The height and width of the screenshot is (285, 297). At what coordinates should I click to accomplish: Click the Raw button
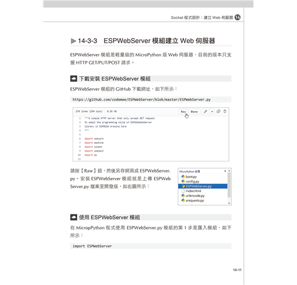183,112
